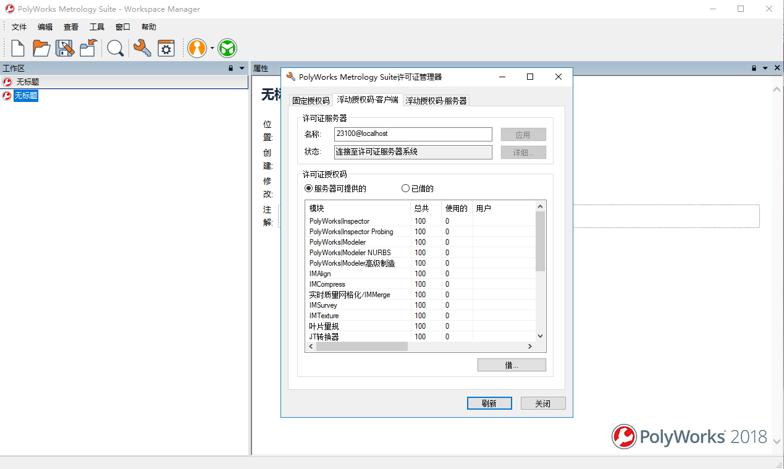Select the 服务器可提供的 radio button
The width and height of the screenshot is (784, 469).
pyautogui.click(x=309, y=188)
